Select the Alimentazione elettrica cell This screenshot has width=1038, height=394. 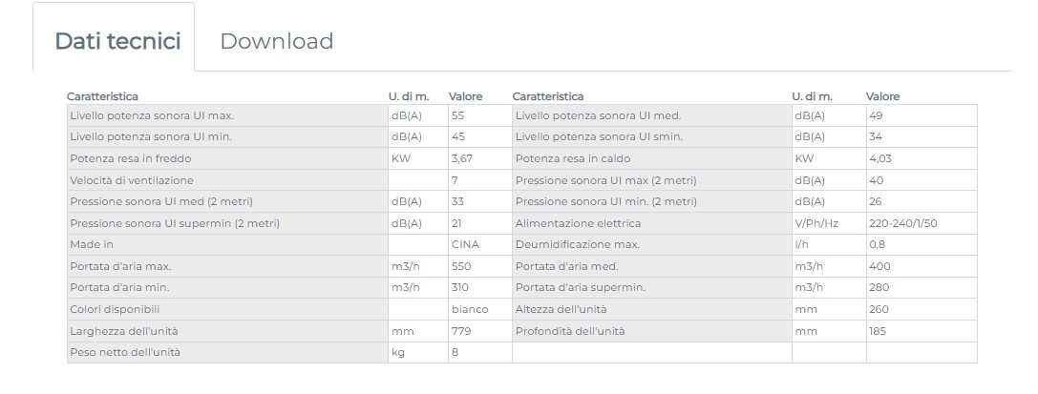pos(652,223)
